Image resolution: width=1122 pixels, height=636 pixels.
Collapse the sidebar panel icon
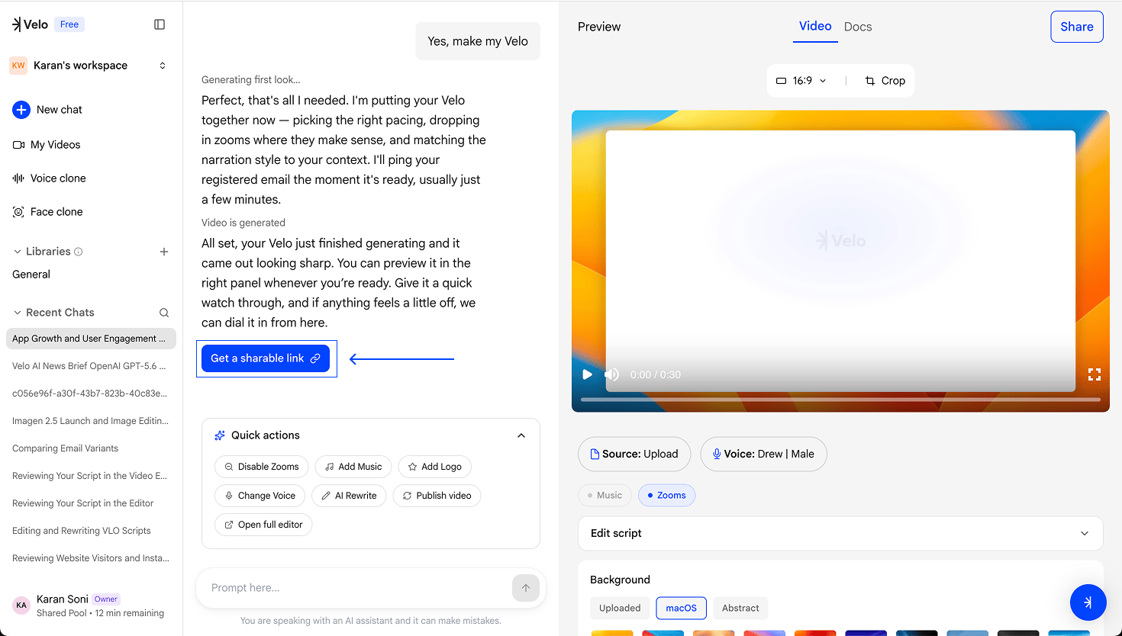coord(160,24)
